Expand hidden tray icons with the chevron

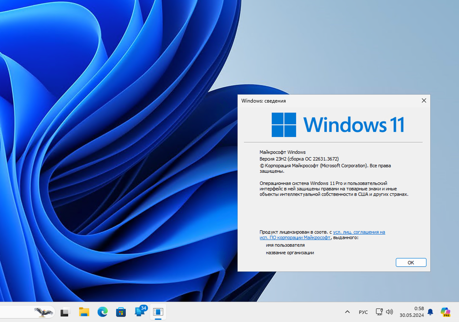click(x=347, y=312)
